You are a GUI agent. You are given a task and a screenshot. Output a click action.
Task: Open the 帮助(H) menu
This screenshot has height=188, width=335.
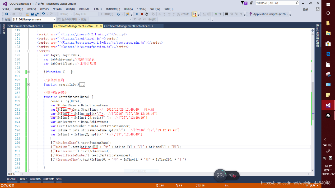coord(169,9)
